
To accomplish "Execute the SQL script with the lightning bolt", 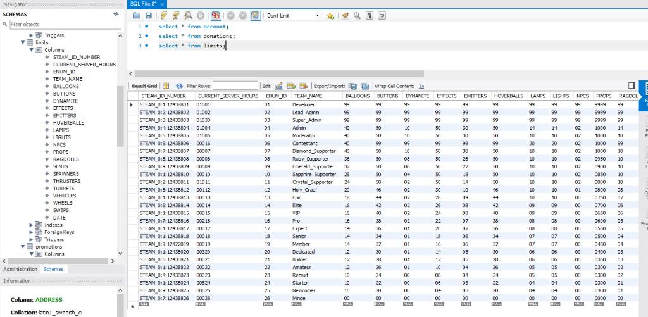I will coord(164,15).
